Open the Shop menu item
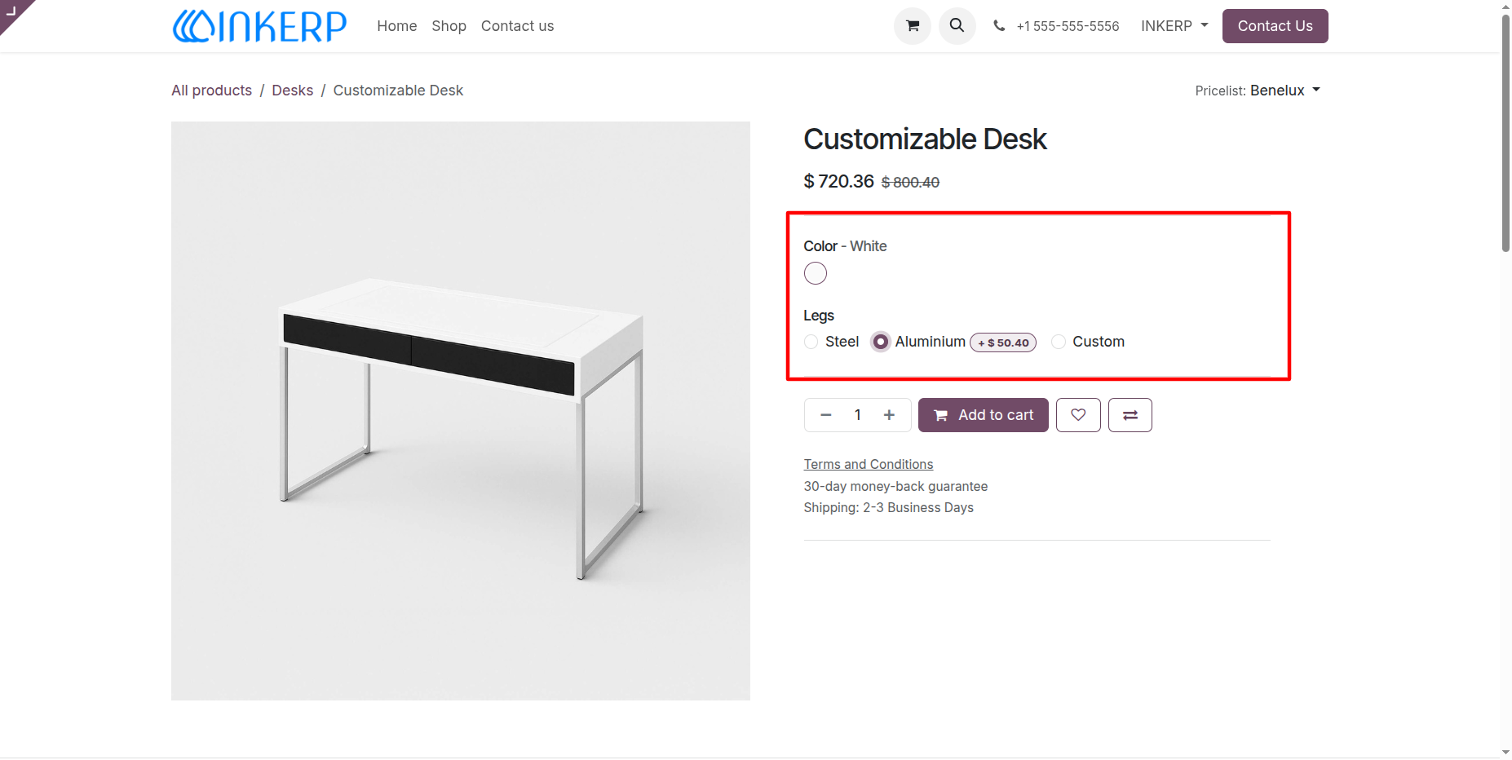Viewport: 1512px width, 760px height. coord(449,26)
